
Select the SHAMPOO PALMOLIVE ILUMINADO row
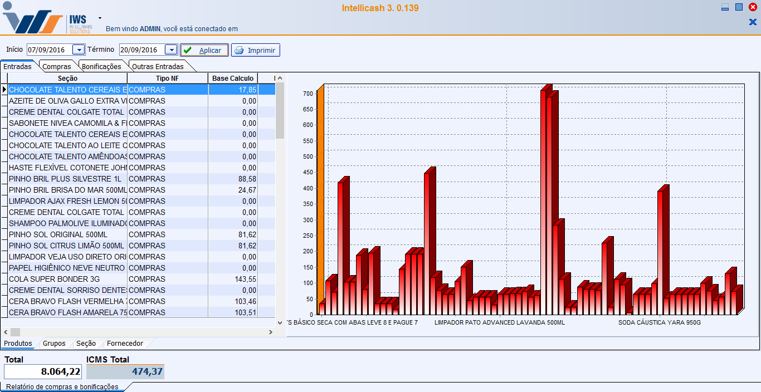142,223
